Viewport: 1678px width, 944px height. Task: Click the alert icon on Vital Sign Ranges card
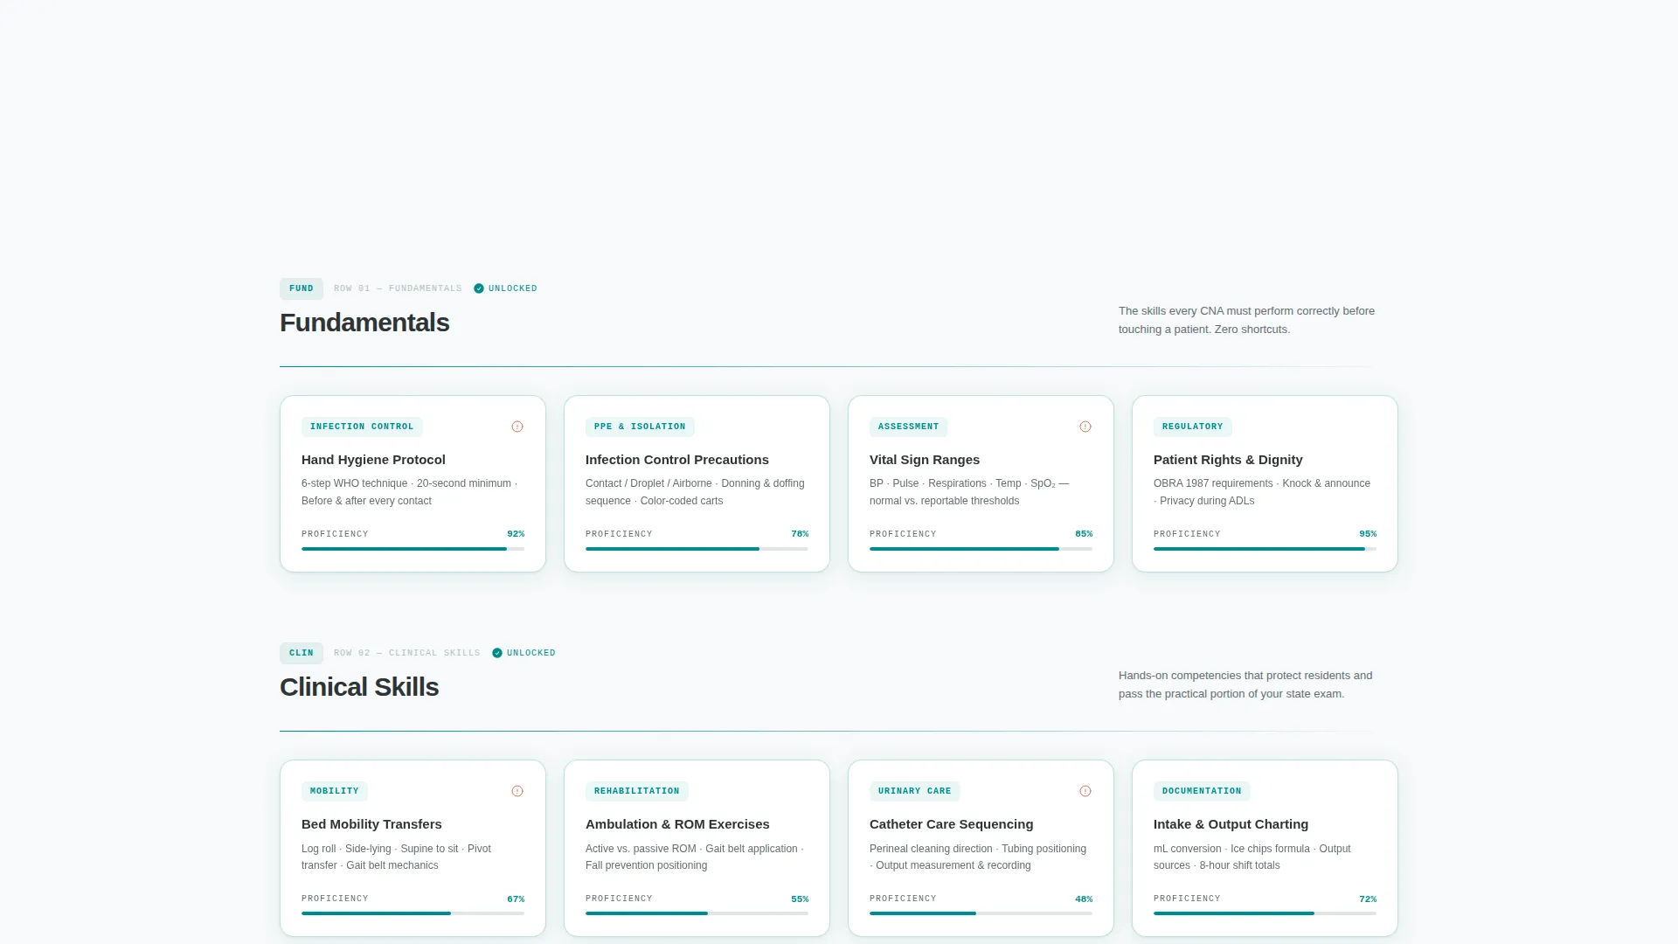(x=1085, y=427)
